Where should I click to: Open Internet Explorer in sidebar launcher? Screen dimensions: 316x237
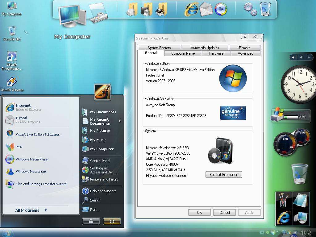(x=284, y=217)
